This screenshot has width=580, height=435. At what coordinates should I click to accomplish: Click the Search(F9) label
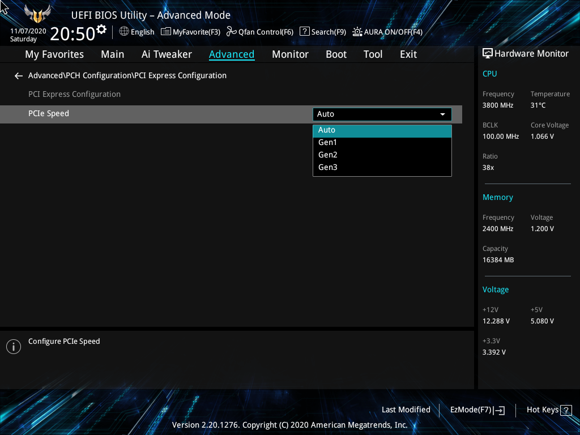tap(329, 32)
